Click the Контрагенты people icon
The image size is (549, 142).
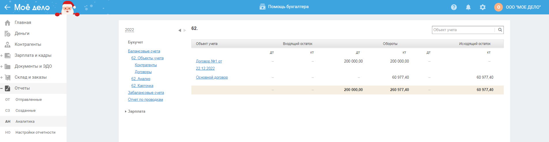point(7,45)
